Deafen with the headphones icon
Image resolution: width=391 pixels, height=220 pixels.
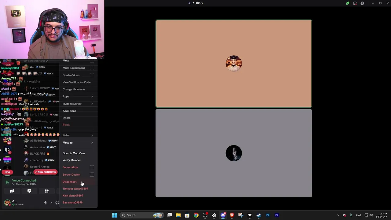click(x=57, y=203)
